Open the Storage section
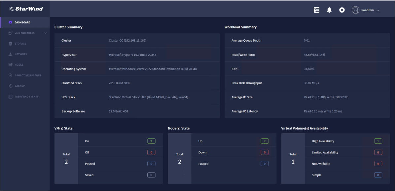 click(x=25, y=44)
